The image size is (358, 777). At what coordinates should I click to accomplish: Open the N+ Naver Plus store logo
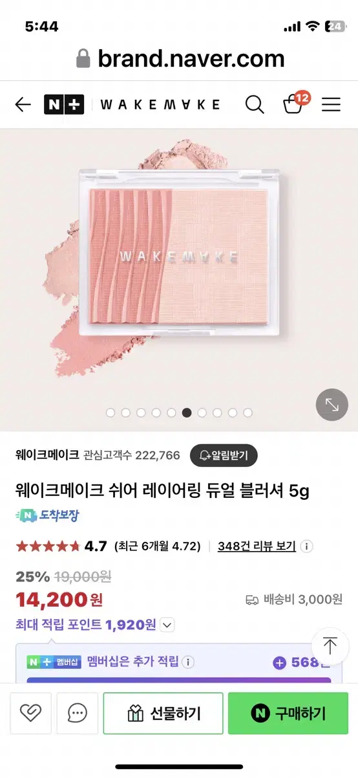(64, 104)
